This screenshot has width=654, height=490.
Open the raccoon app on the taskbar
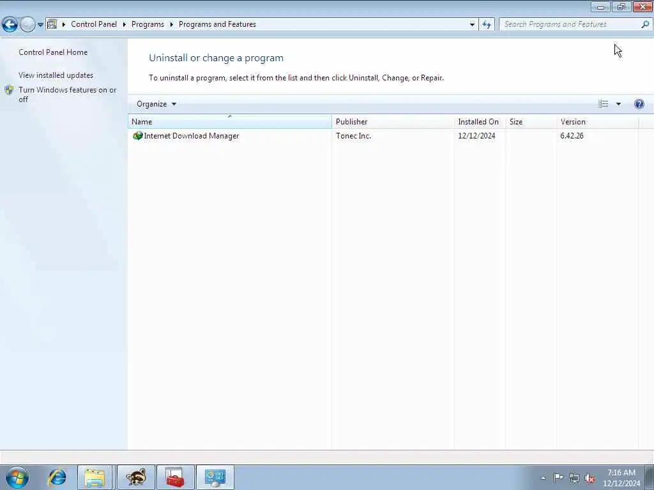136,477
